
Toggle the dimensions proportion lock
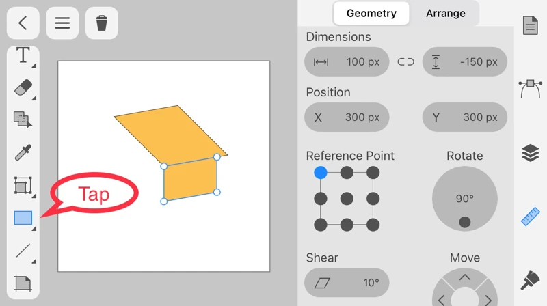click(406, 61)
